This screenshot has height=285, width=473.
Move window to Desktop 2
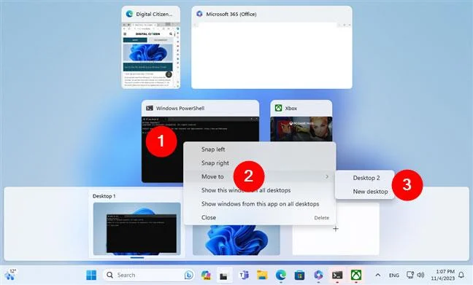click(x=366, y=178)
